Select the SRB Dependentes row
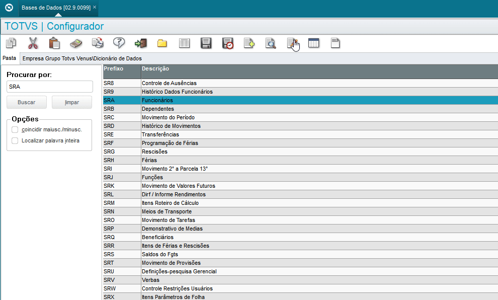 pos(300,109)
